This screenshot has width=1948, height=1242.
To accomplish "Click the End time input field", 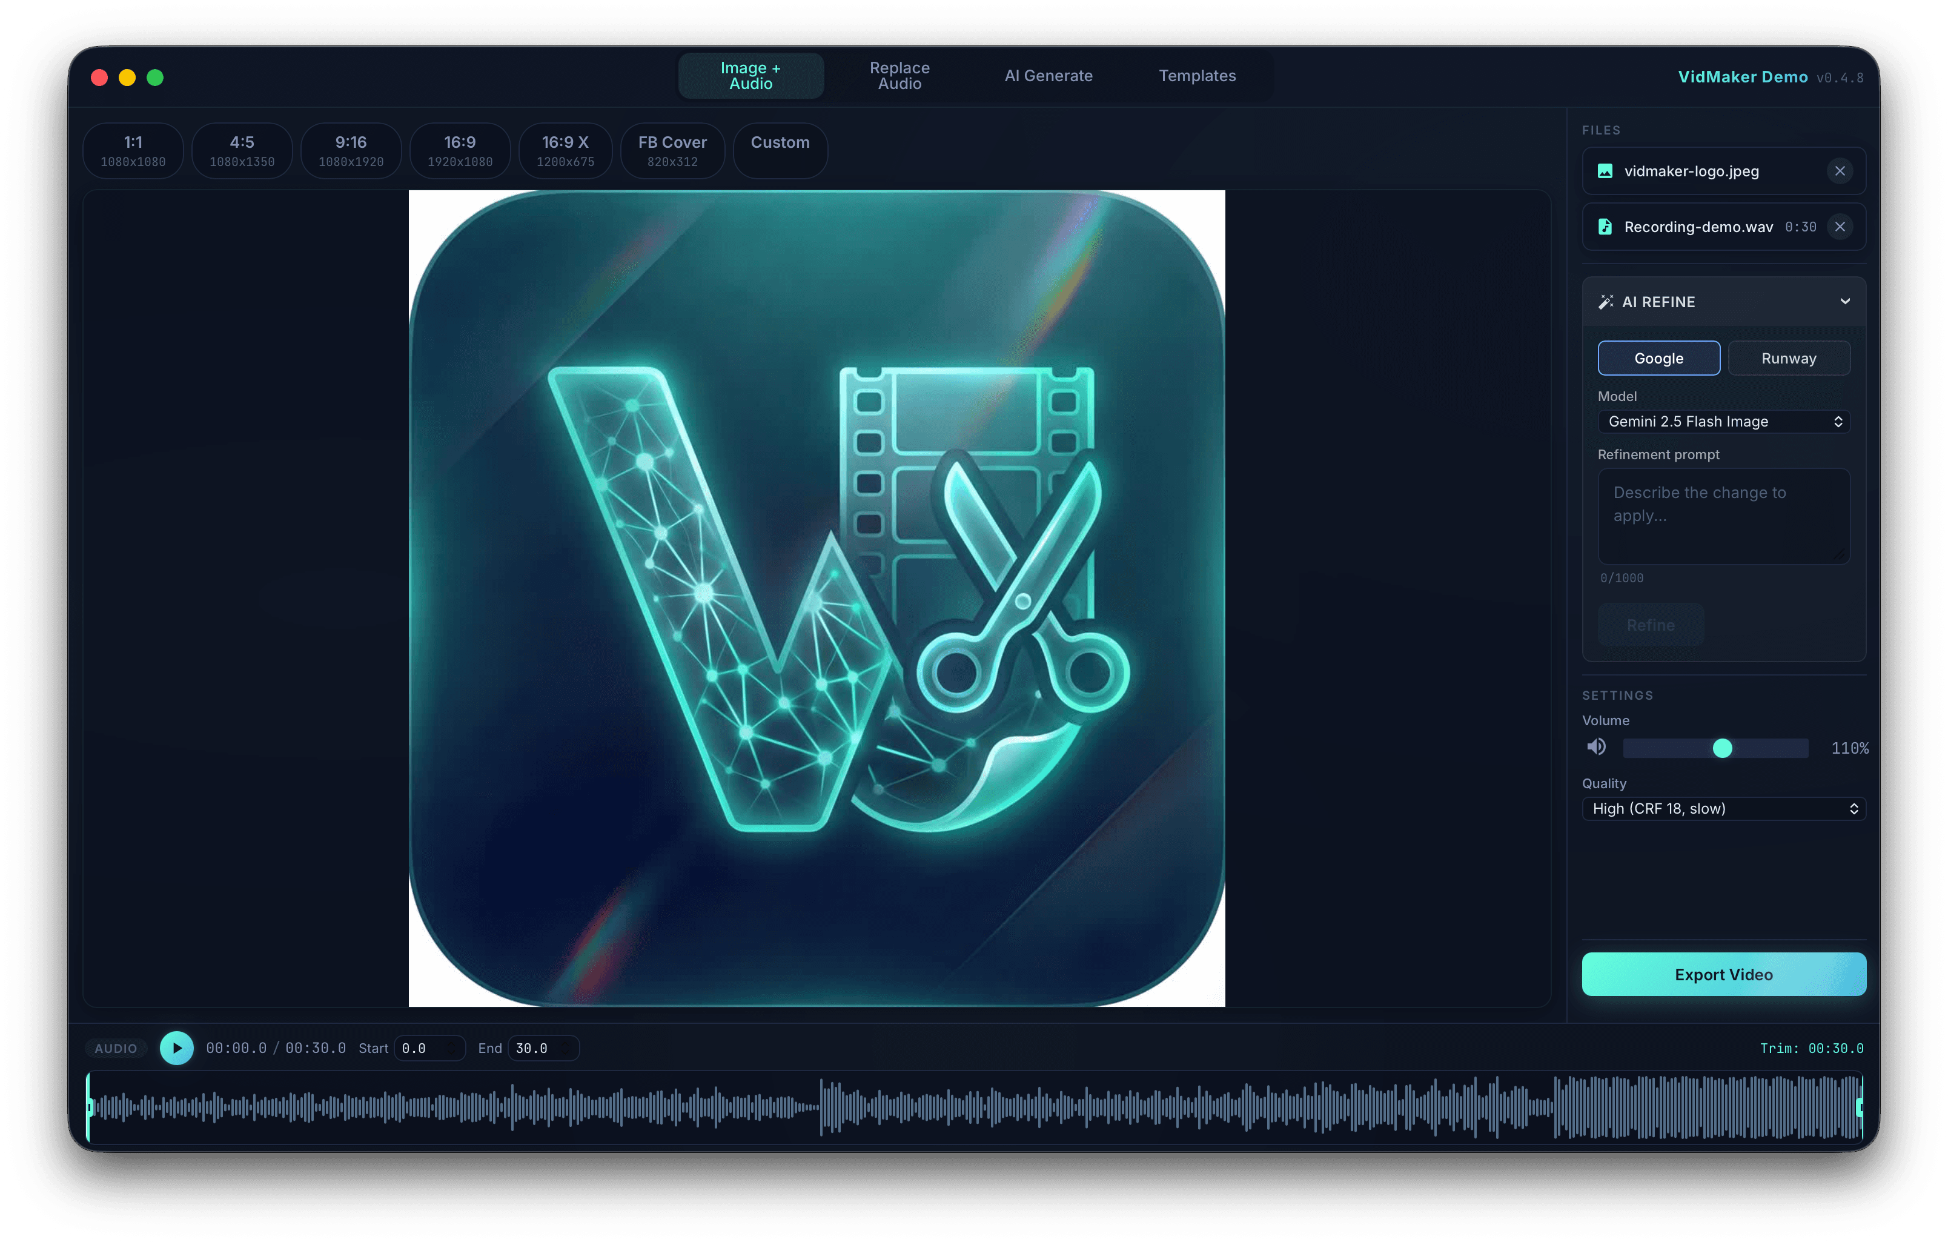I will [543, 1048].
